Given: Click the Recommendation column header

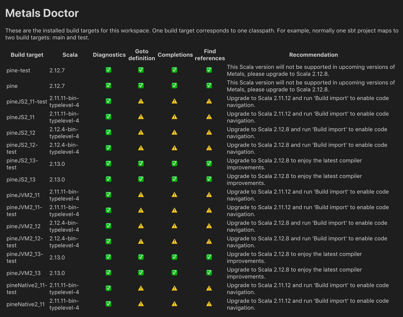Looking at the screenshot, I should click(x=313, y=55).
